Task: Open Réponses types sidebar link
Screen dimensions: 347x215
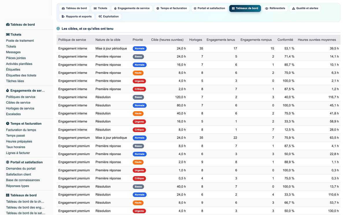Action: click(18, 186)
